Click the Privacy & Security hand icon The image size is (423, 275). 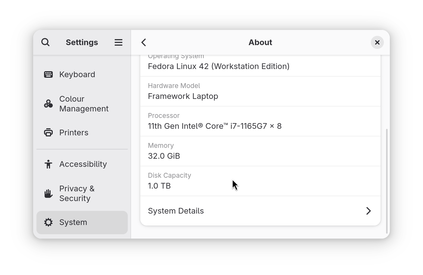click(x=48, y=193)
